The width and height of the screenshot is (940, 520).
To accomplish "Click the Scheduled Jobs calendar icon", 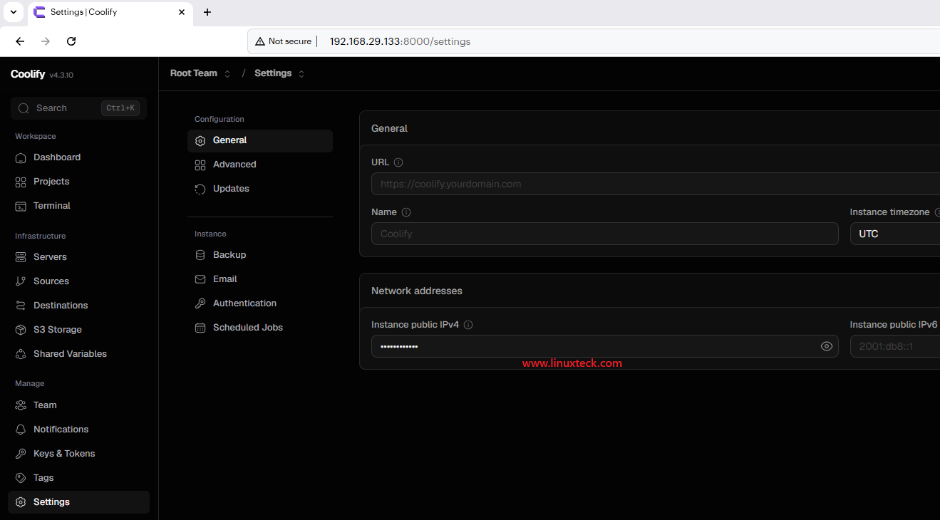I will coord(200,328).
